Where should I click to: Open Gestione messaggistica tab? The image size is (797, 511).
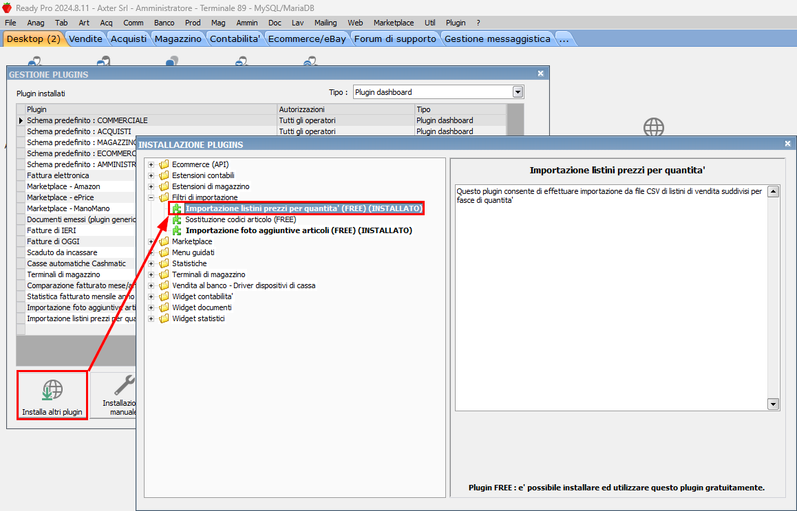497,39
